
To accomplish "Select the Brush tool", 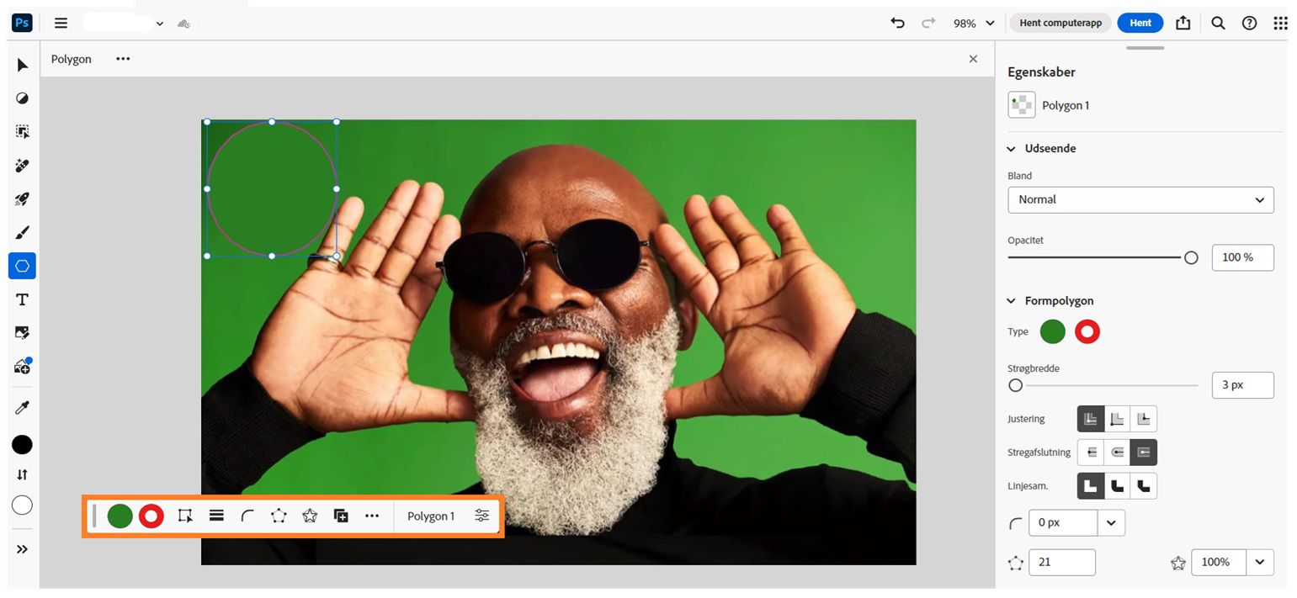I will click(22, 232).
